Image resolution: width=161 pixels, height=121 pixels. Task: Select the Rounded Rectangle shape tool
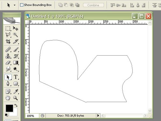pyautogui.click(x=16, y=83)
